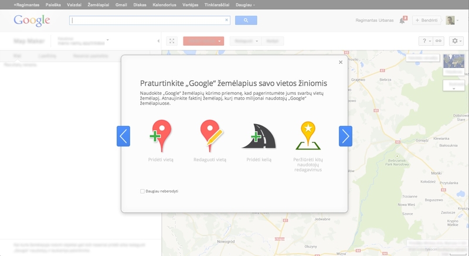Click the link share icon

(439, 41)
